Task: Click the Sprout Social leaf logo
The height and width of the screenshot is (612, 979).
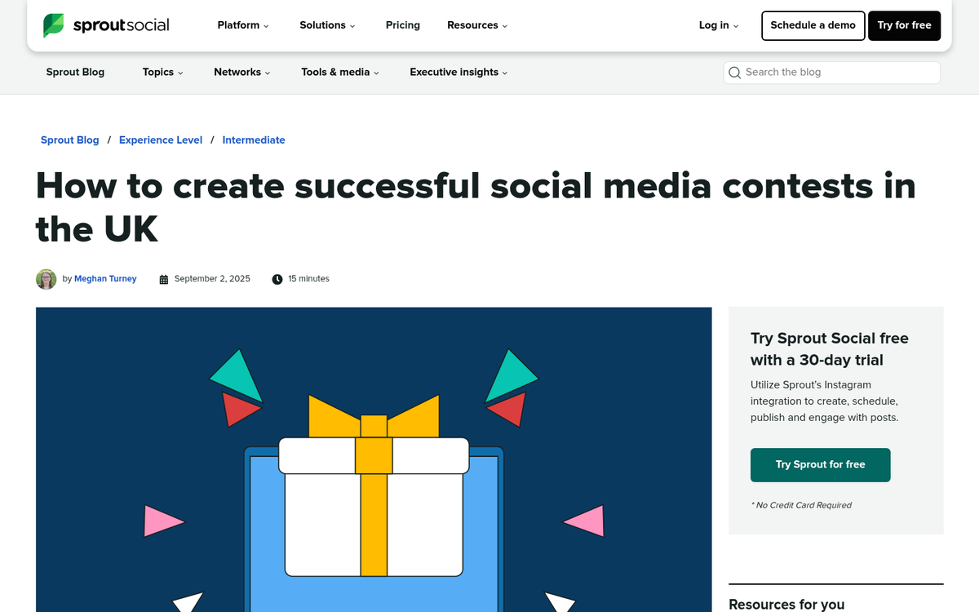Action: coord(54,25)
